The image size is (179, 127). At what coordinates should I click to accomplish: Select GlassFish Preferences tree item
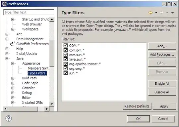pyautogui.click(x=32, y=44)
